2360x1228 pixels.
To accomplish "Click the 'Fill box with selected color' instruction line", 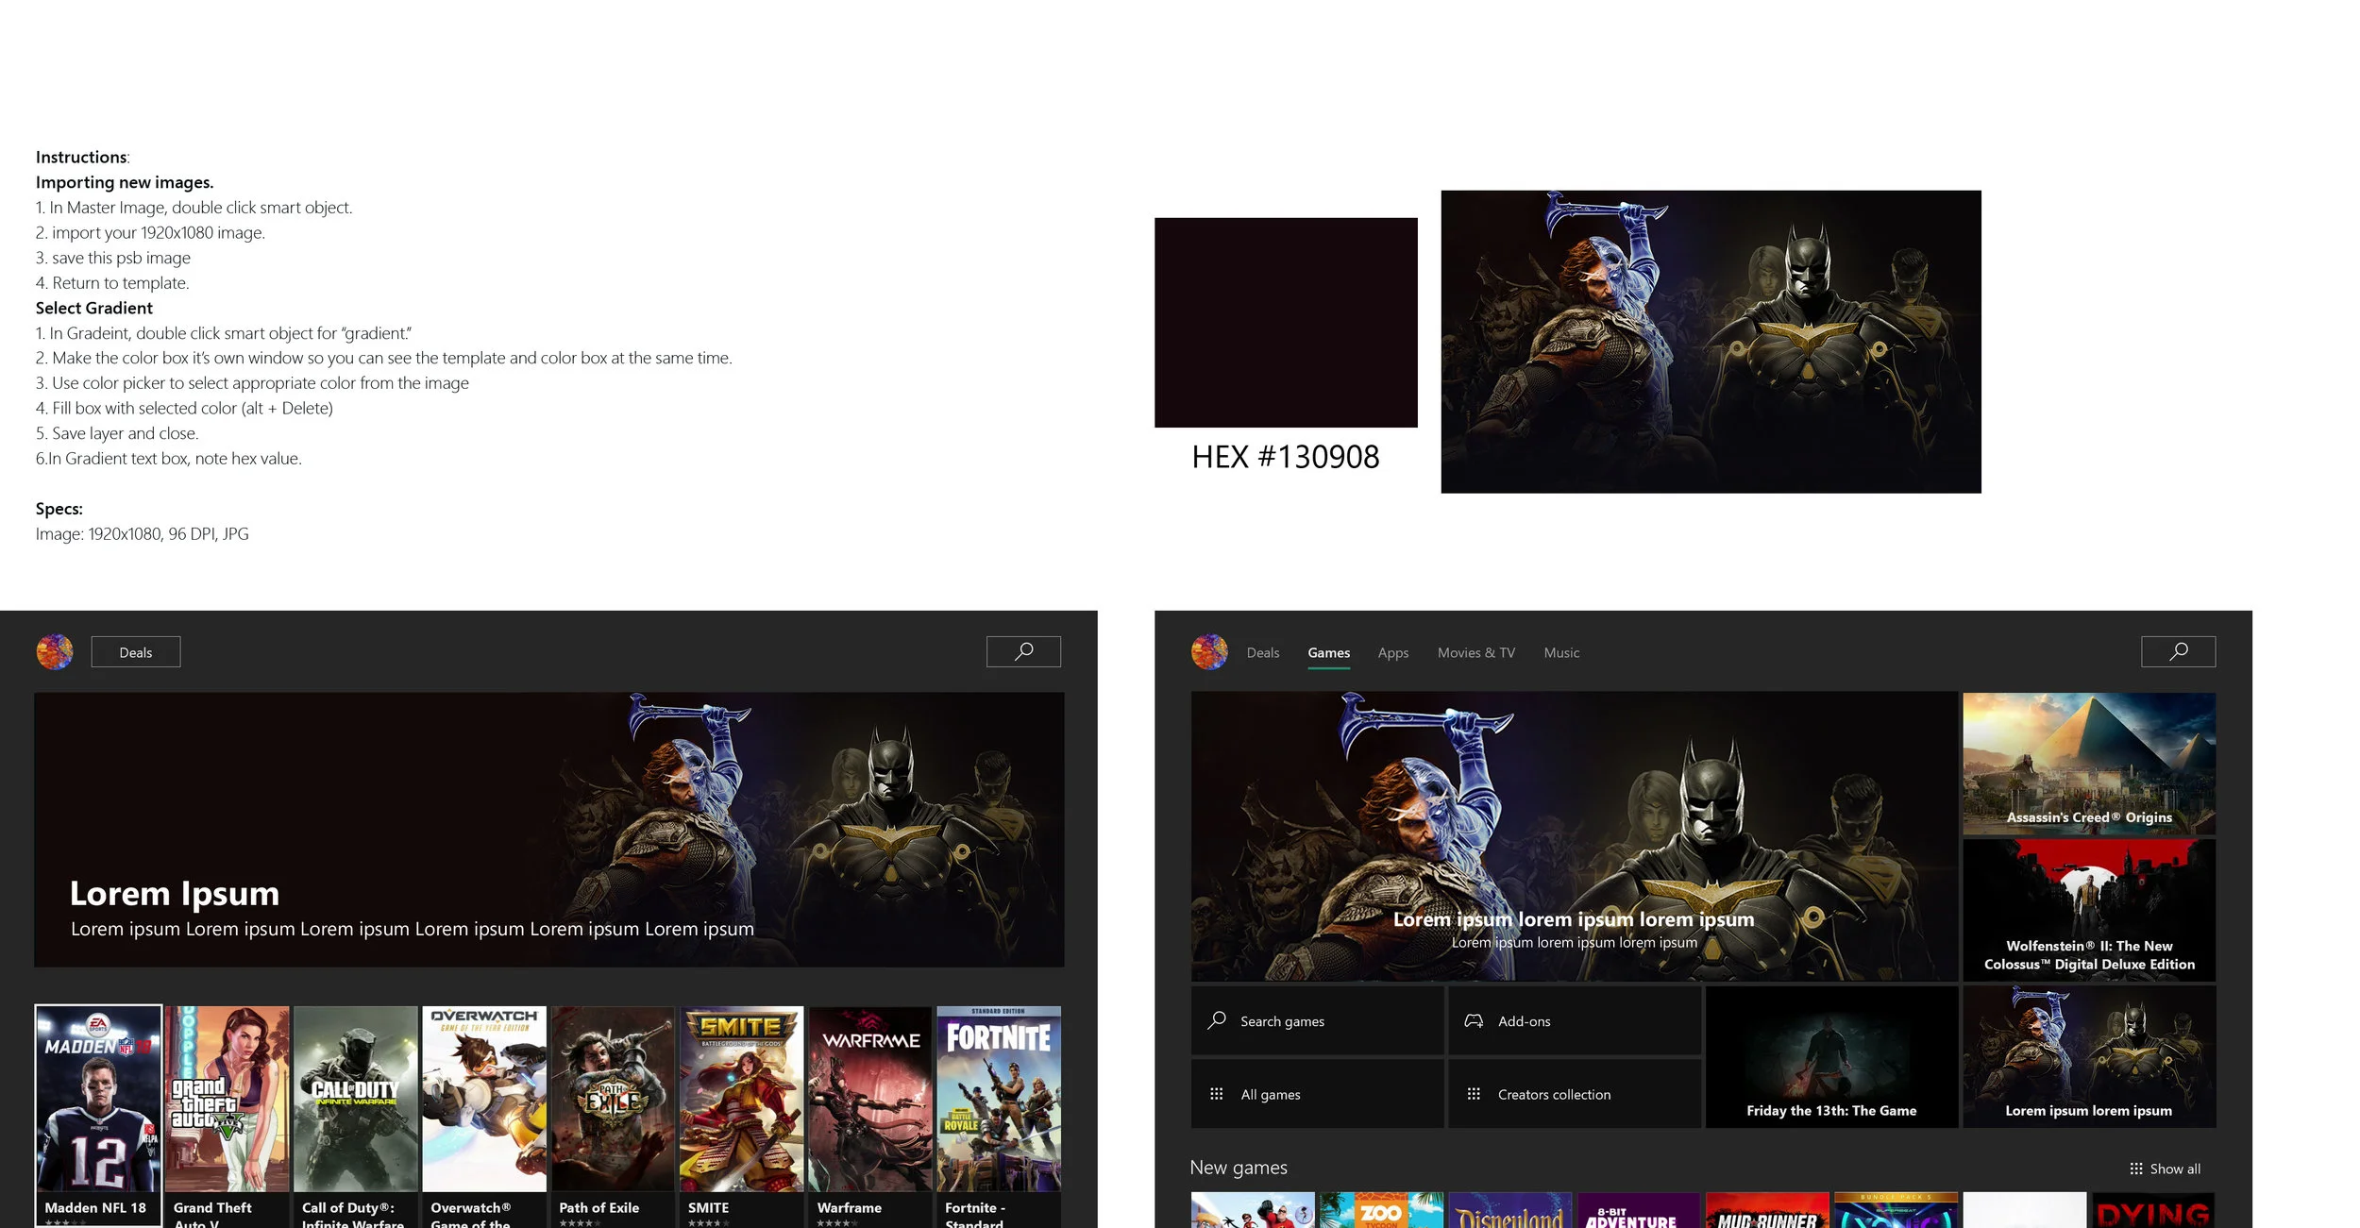I will [184, 409].
